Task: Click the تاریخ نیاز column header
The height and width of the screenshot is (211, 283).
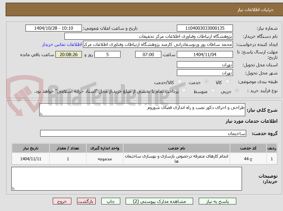Action: tap(31, 148)
